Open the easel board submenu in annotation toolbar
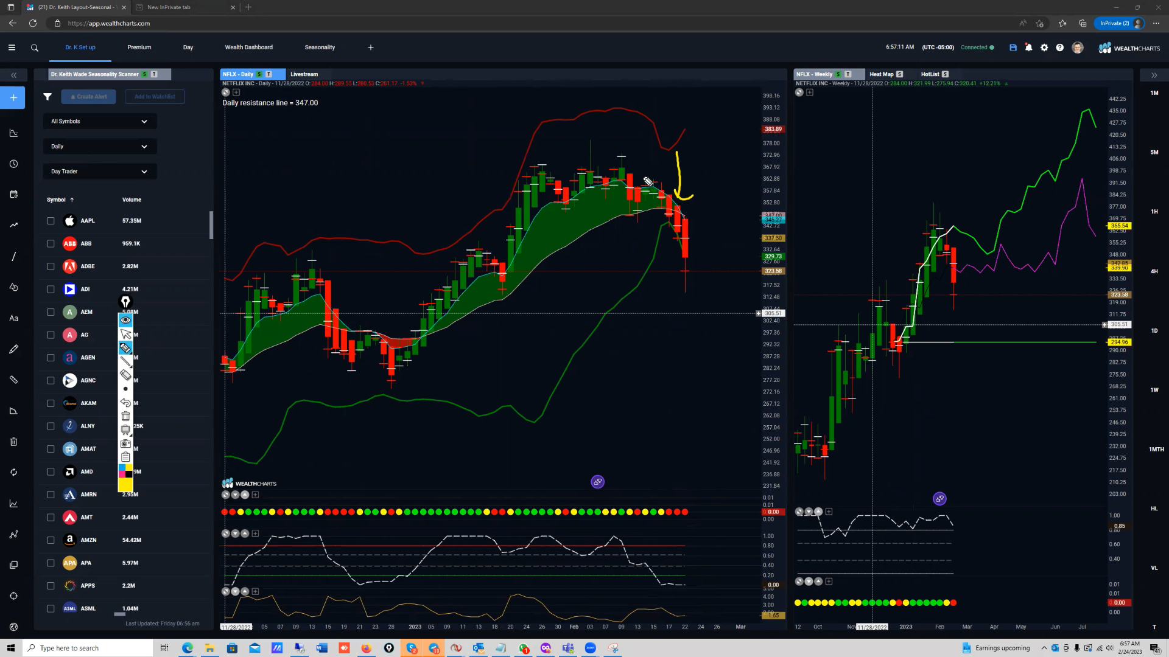Screen dimensions: 1169x657 125,430
